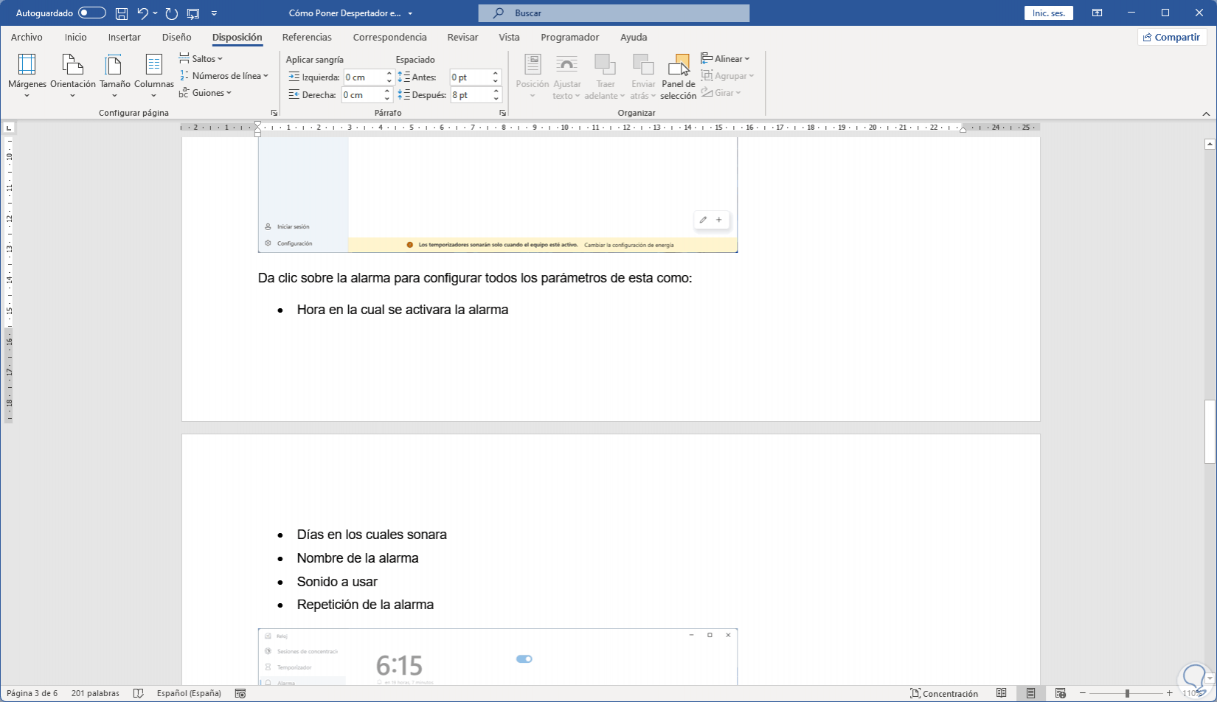The image size is (1217, 702).
Task: Switch to the Diseño tab
Action: 176,37
